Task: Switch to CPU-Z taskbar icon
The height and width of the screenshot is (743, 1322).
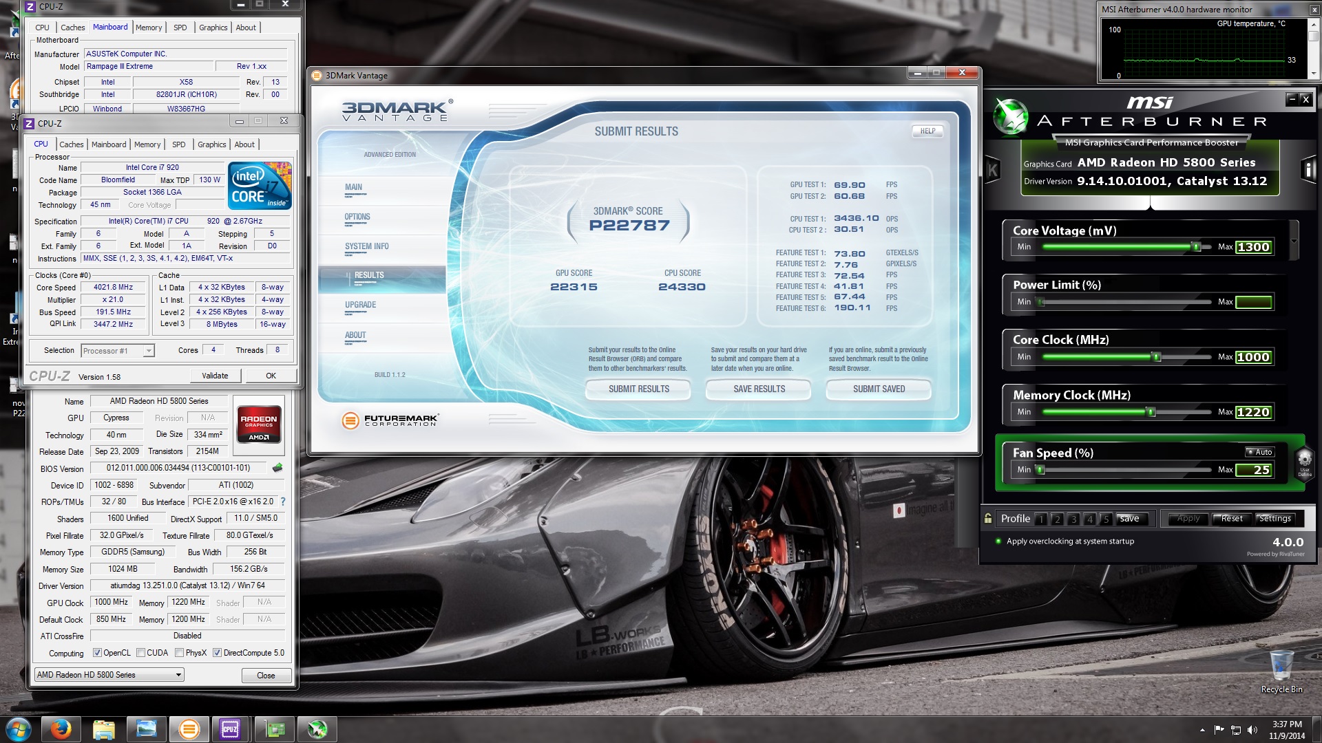Action: point(230,729)
